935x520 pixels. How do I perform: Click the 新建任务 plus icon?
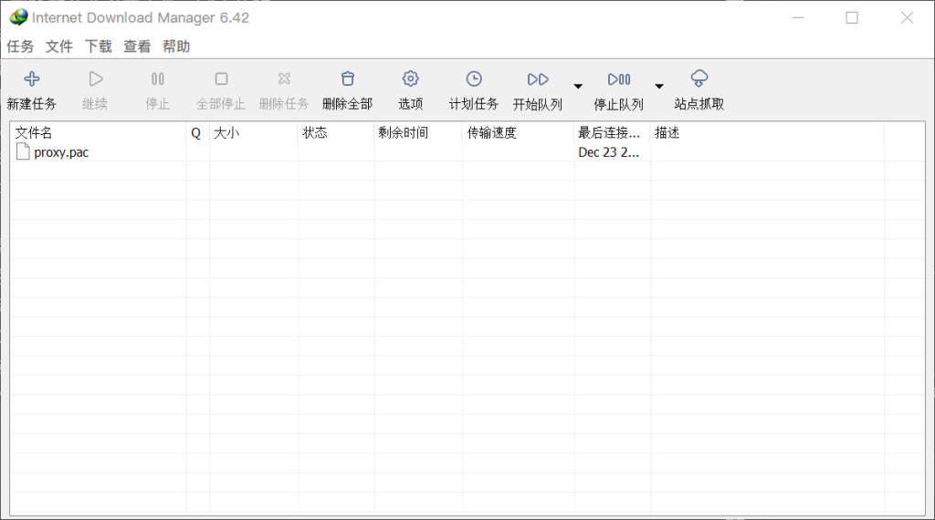31,79
